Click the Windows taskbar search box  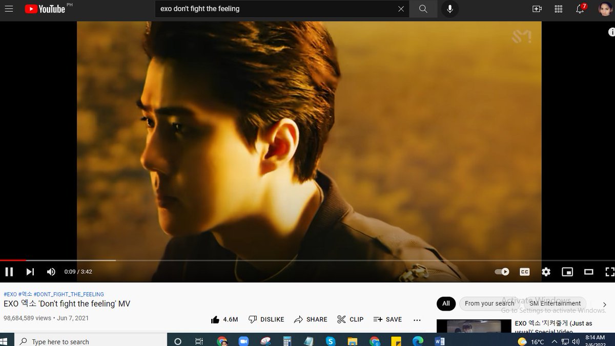[90, 341]
